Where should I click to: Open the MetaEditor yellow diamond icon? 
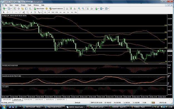click(46, 9)
